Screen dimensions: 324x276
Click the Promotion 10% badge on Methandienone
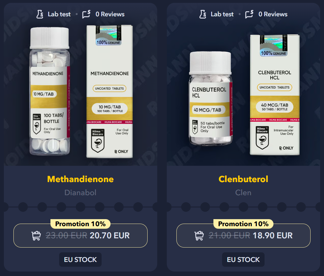[81, 224]
